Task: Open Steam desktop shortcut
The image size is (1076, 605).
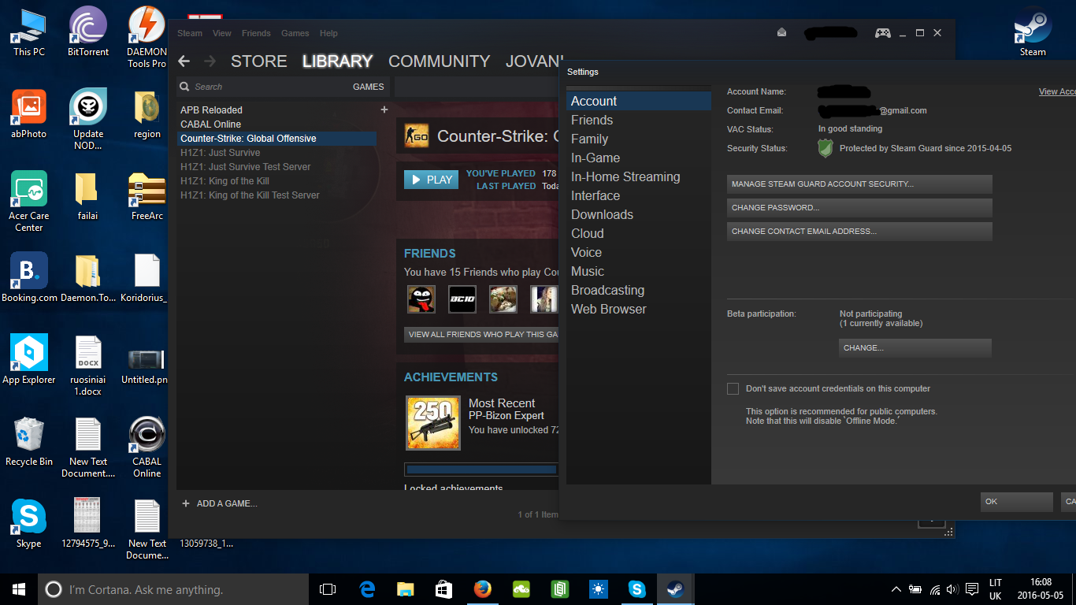Action: pyautogui.click(x=1033, y=32)
